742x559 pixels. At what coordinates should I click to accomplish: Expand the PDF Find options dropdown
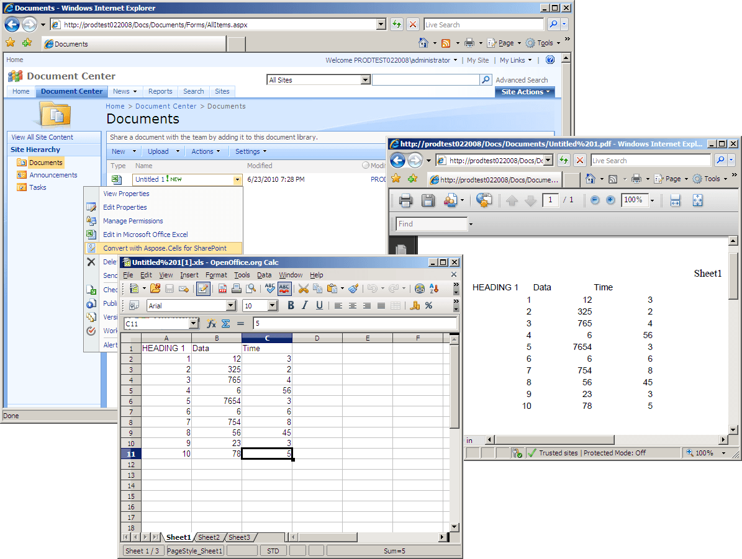click(x=471, y=224)
